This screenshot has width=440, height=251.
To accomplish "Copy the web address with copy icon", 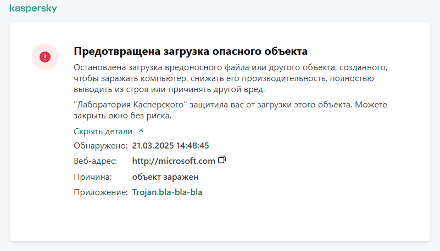I will tap(222, 160).
